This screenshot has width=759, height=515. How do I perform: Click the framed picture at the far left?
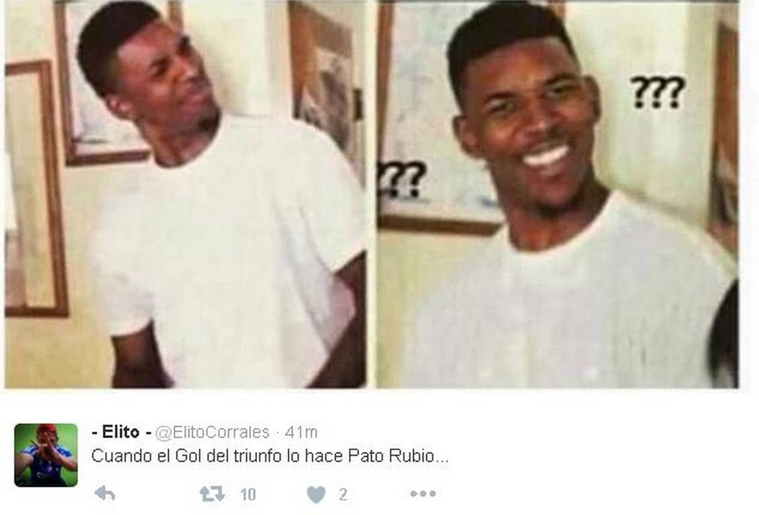pos(36,188)
